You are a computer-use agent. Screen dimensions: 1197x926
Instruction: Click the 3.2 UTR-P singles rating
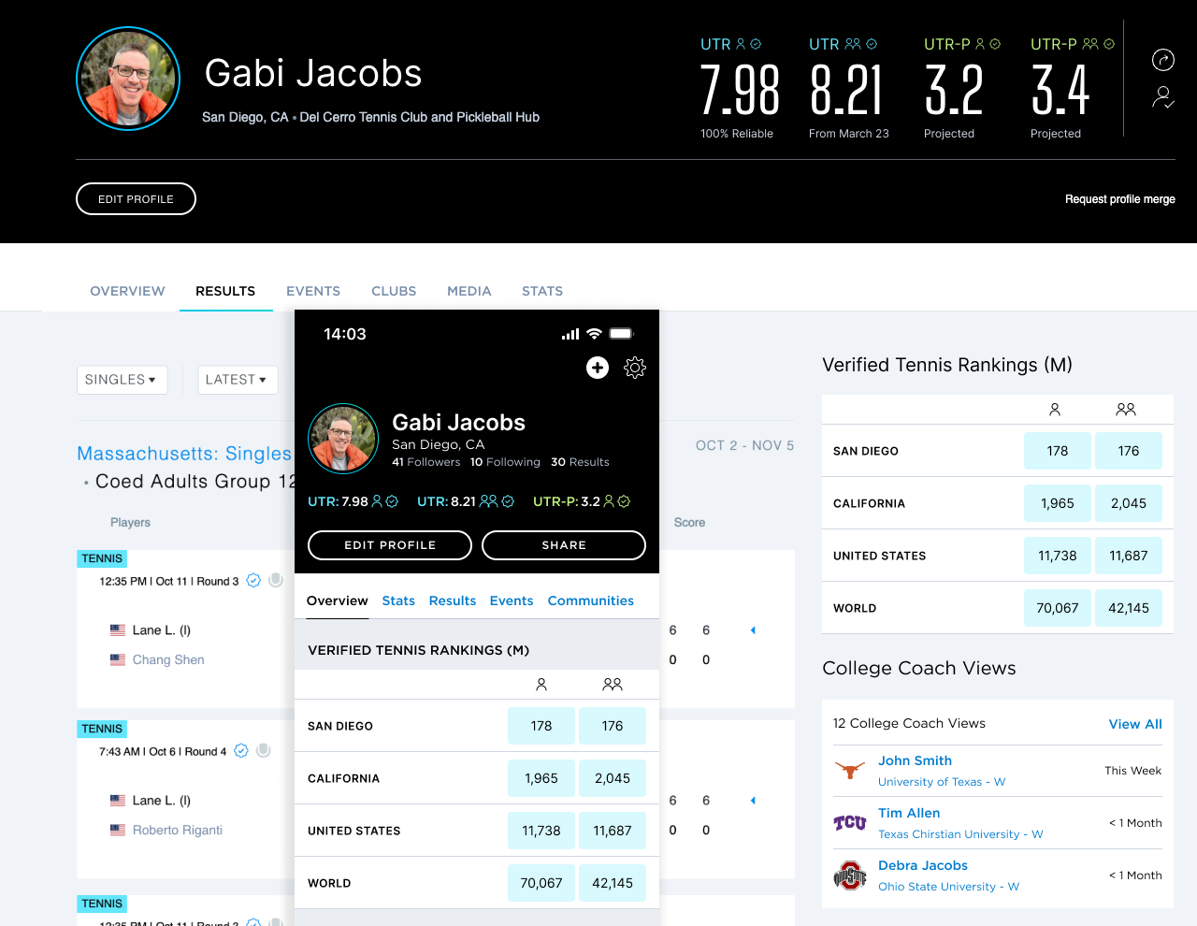coord(954,91)
